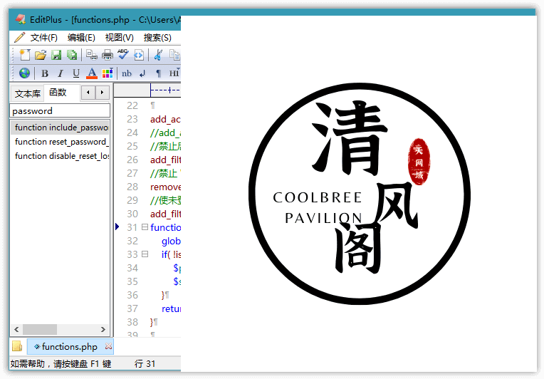Click the HTML code page toolbar icon

[139, 55]
